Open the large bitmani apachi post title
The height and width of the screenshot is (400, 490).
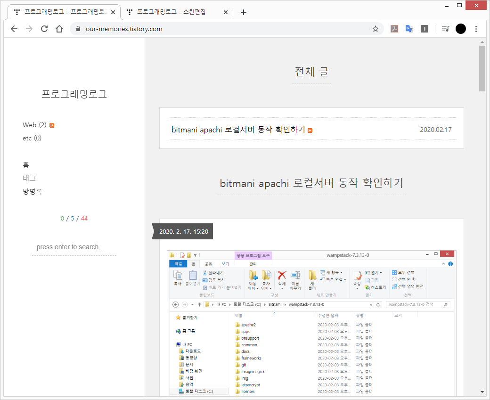(x=311, y=183)
